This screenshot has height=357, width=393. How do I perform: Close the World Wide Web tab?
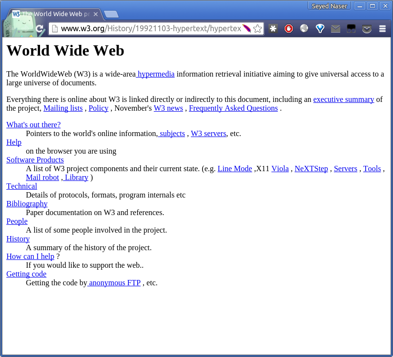click(x=96, y=14)
